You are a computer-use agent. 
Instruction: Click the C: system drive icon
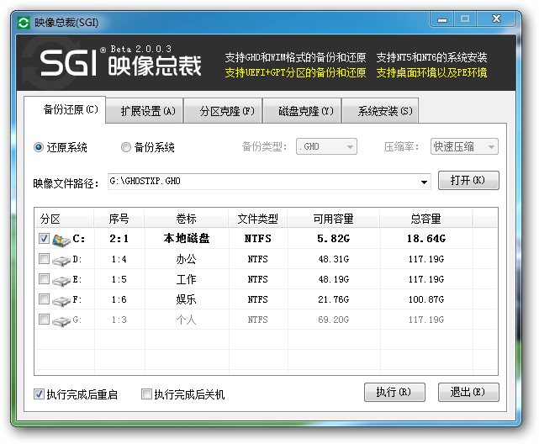[x=61, y=239]
